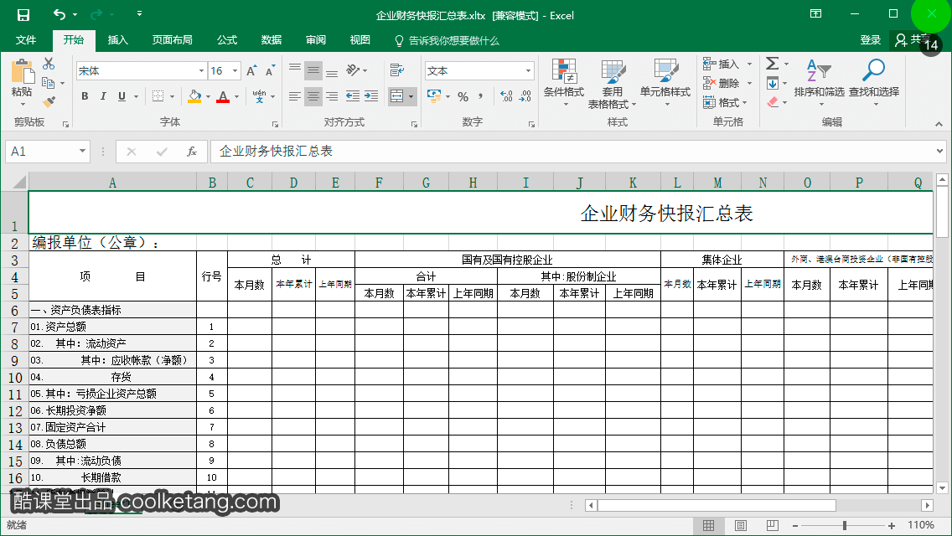Open 查找和选择 find and select
This screenshot has height=536, width=952.
(874, 83)
